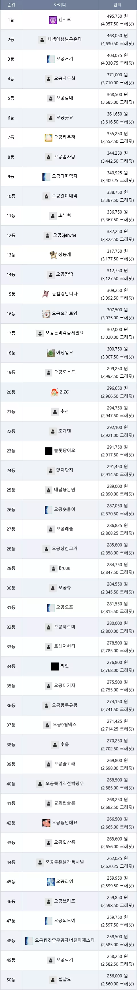Click the black avatar next to 찌릿
The height and width of the screenshot is (990, 137).
coord(55,666)
